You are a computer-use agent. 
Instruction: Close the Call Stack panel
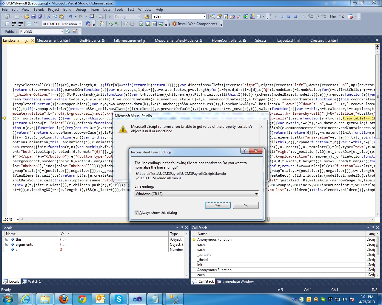tap(378, 228)
